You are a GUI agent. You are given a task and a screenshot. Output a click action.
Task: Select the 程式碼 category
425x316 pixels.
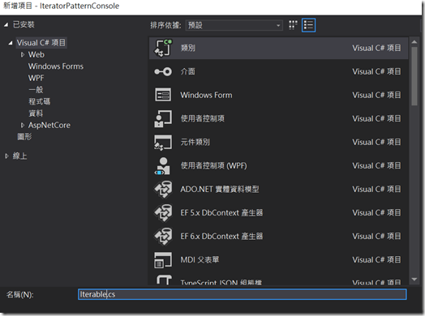(40, 101)
